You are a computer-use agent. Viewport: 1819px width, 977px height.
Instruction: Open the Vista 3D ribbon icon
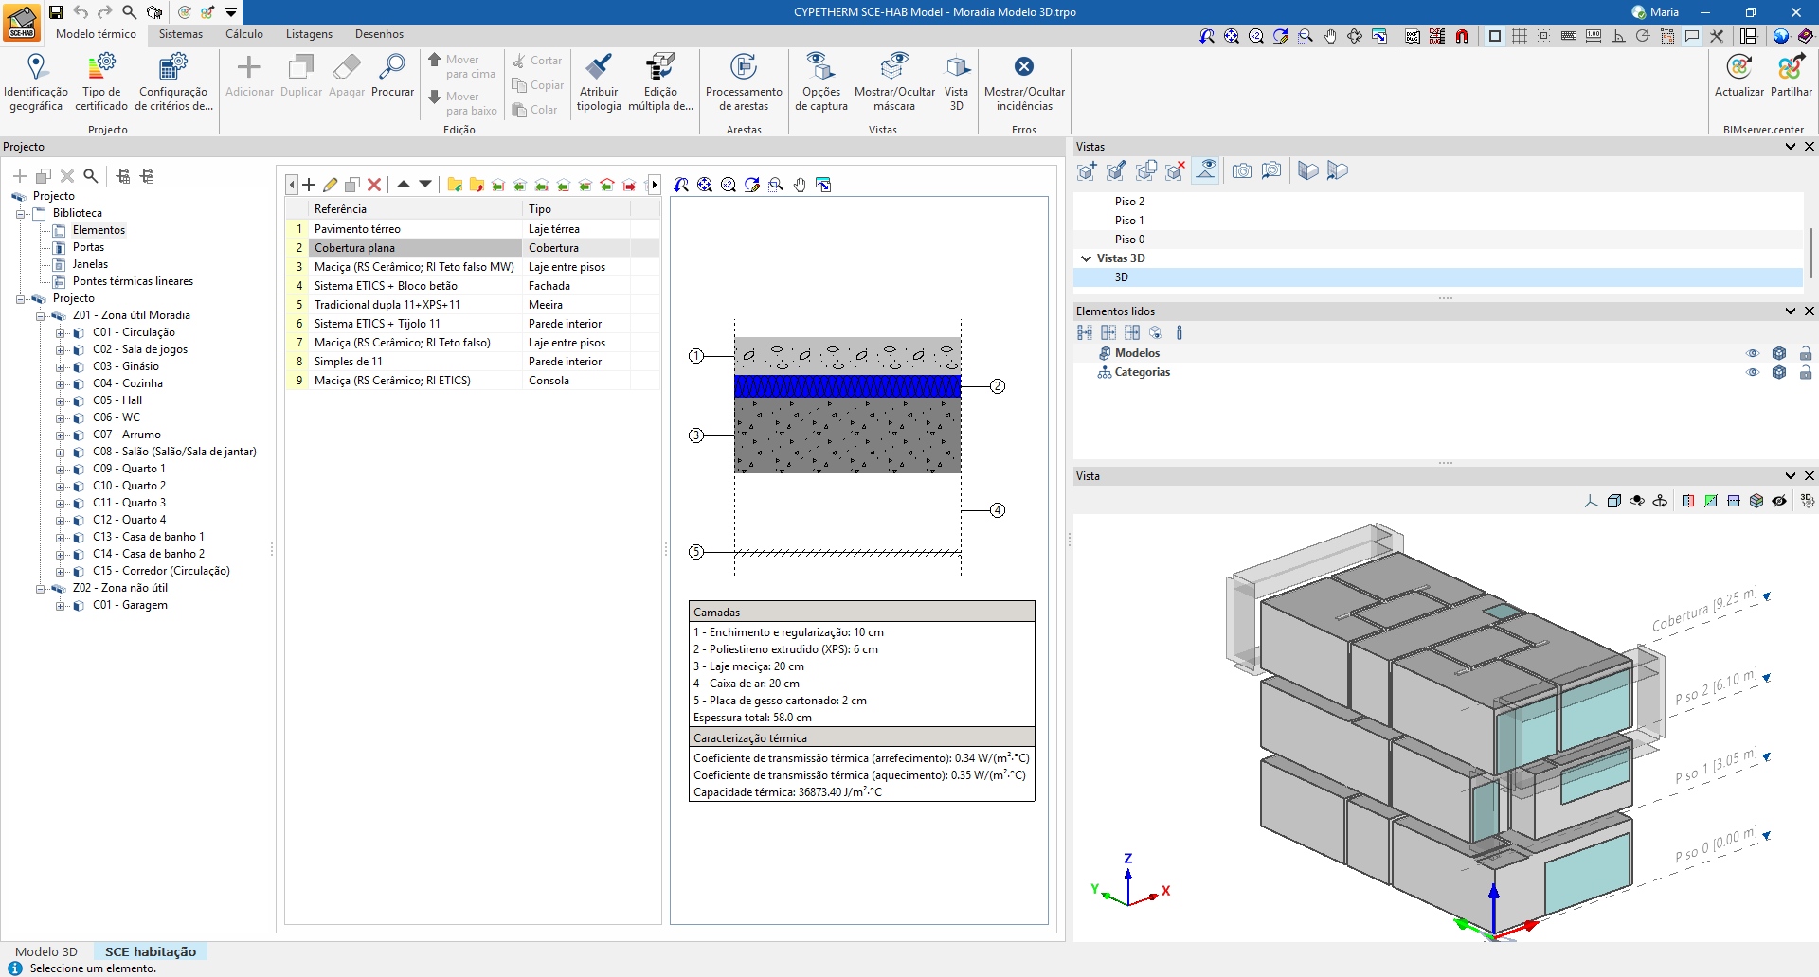(x=957, y=67)
